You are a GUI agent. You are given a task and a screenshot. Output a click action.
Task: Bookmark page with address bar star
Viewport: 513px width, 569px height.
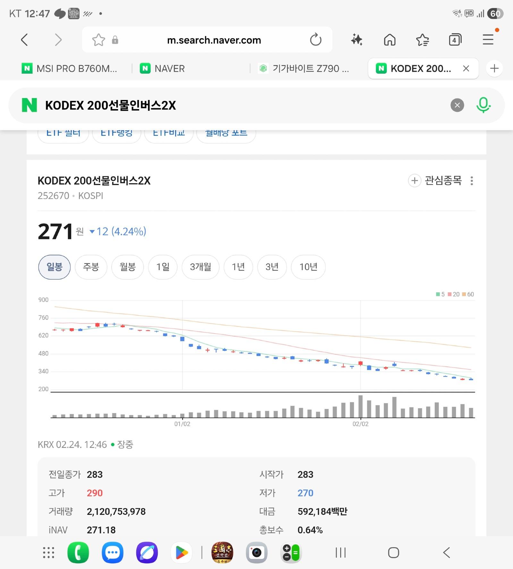point(98,40)
